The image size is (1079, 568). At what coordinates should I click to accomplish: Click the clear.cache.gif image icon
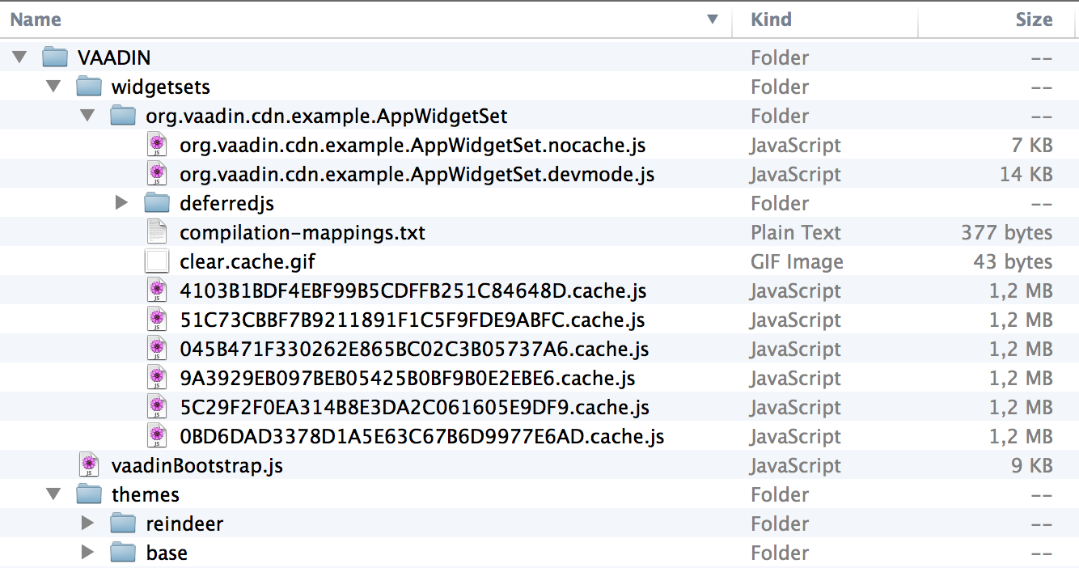pos(157,261)
